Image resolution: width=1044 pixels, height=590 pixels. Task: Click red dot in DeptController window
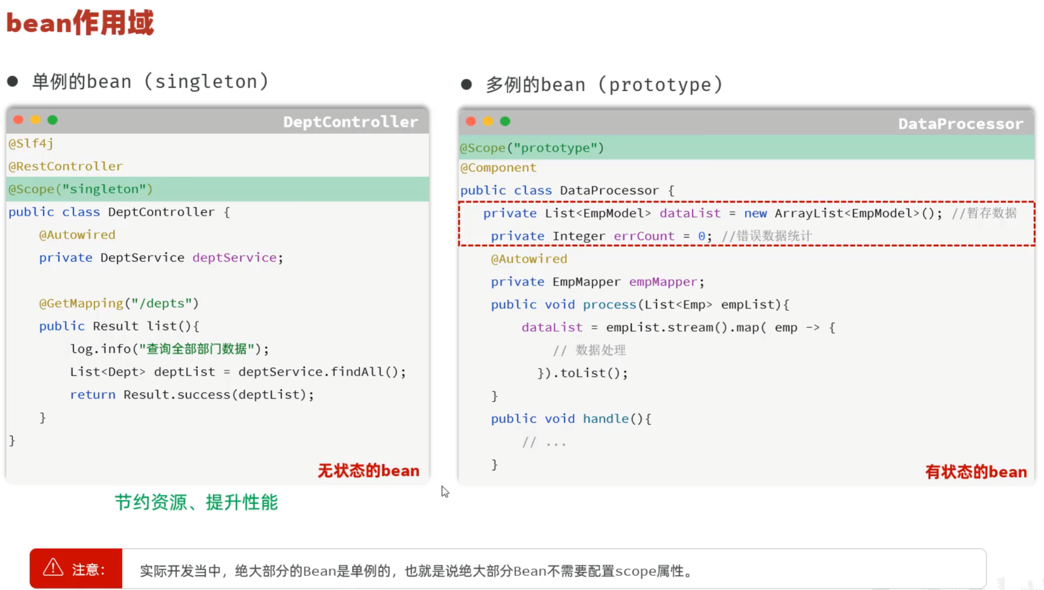(x=19, y=120)
